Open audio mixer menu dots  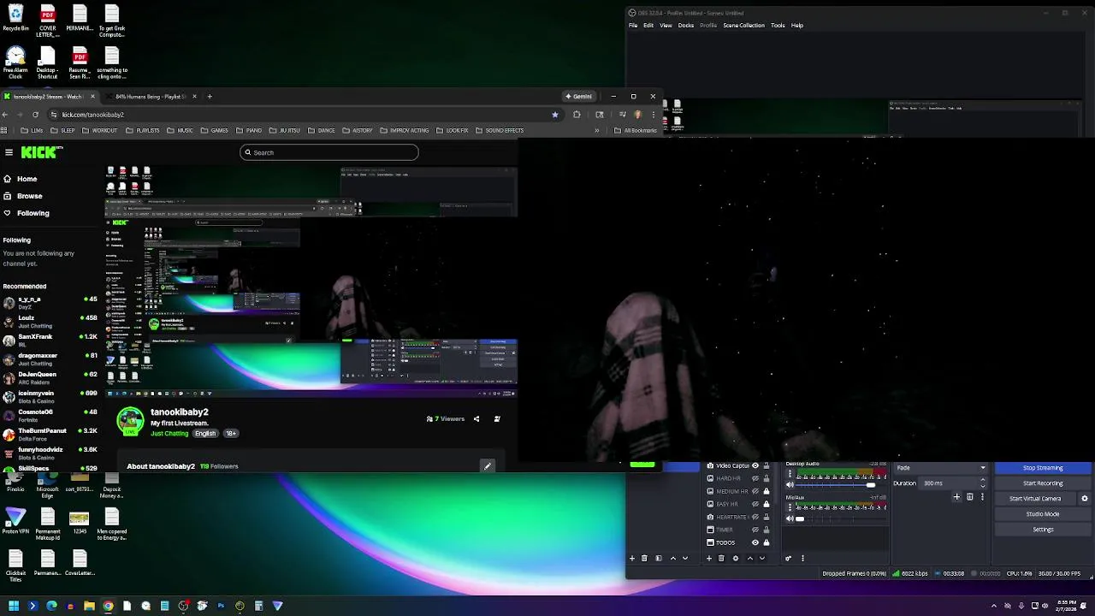coord(802,558)
